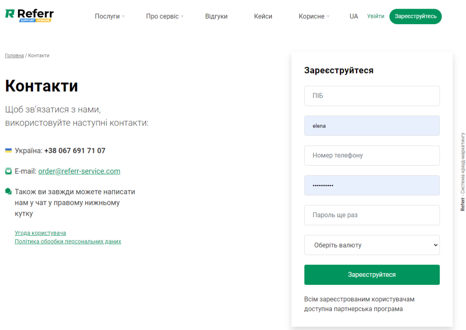466x330 pixels.
Task: Click the Номер телефону input field
Action: pyautogui.click(x=372, y=156)
